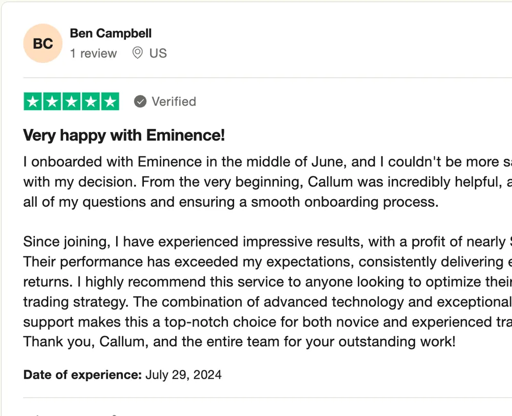Image resolution: width=512 pixels, height=416 pixels.
Task: Click the "Thank you, Callum" closing sentence
Action: (x=239, y=342)
